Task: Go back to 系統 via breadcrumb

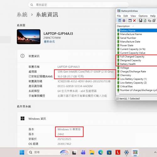Action: (x=22, y=14)
